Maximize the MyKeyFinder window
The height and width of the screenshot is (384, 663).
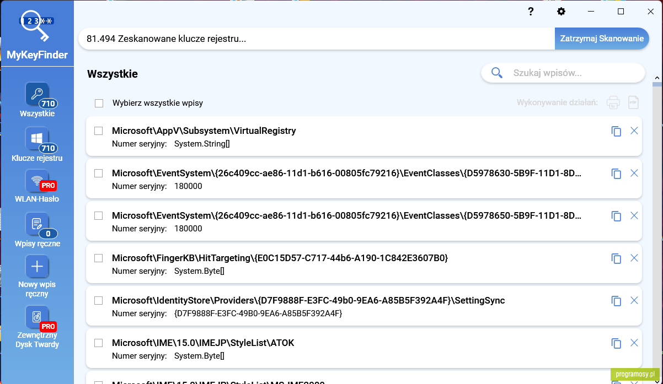tap(621, 12)
